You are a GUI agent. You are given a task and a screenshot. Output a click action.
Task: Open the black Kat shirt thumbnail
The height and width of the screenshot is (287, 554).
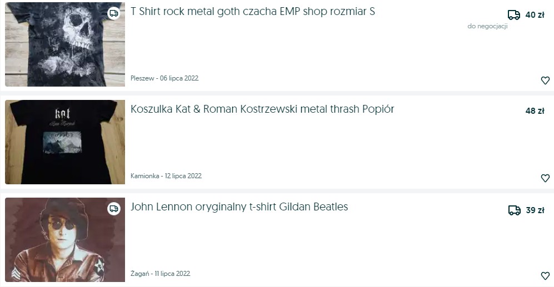(x=65, y=142)
